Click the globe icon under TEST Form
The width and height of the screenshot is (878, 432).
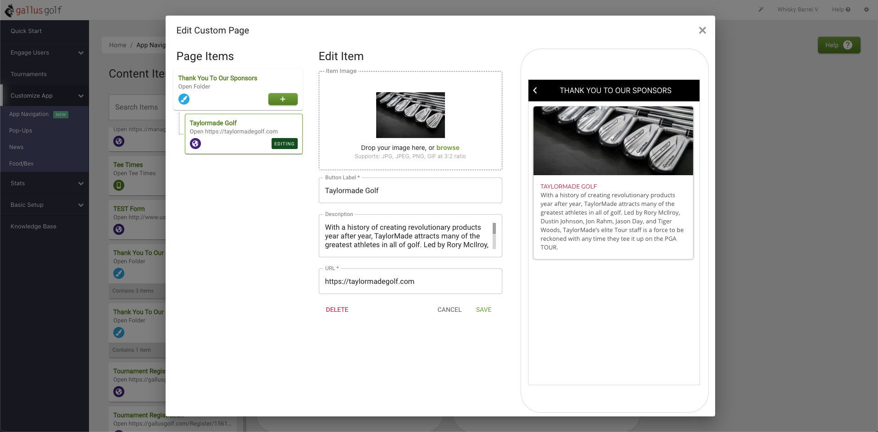(x=119, y=229)
